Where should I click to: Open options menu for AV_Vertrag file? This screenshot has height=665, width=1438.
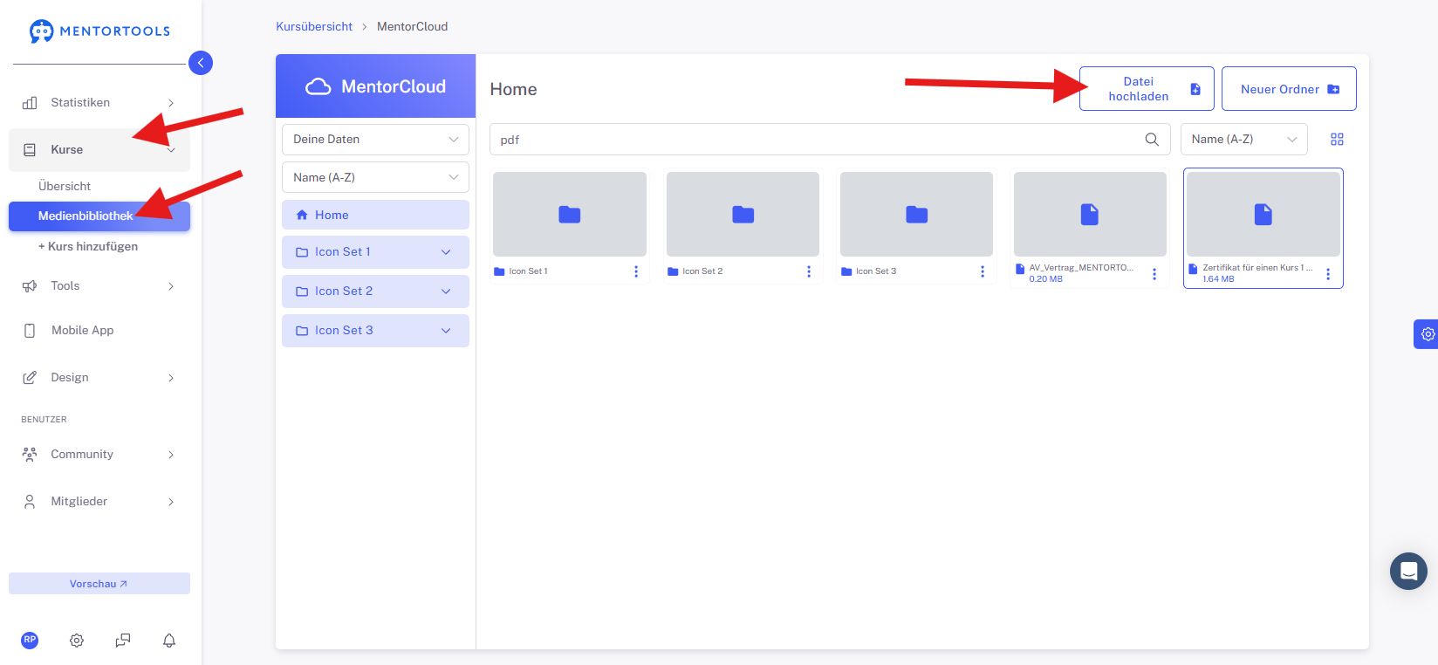click(x=1154, y=274)
